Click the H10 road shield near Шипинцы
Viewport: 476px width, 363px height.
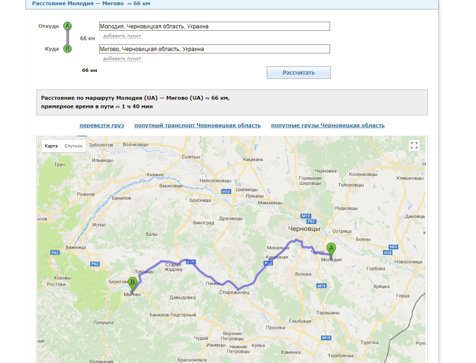click(226, 191)
